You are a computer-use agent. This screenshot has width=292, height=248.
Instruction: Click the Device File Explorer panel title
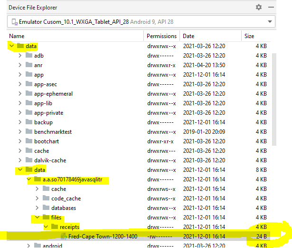(x=33, y=8)
